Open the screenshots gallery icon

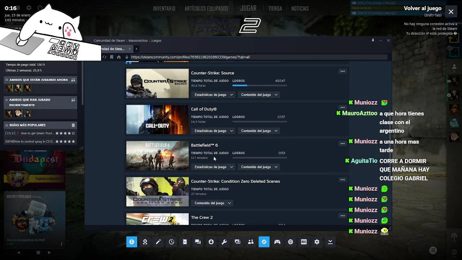pos(237,242)
